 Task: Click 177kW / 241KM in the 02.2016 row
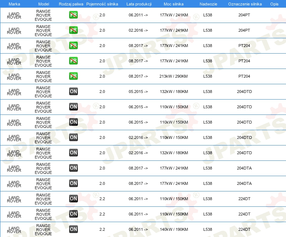coord(174,30)
